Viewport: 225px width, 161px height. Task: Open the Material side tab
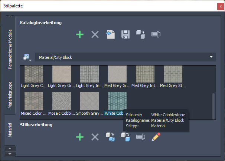(x=10, y=130)
